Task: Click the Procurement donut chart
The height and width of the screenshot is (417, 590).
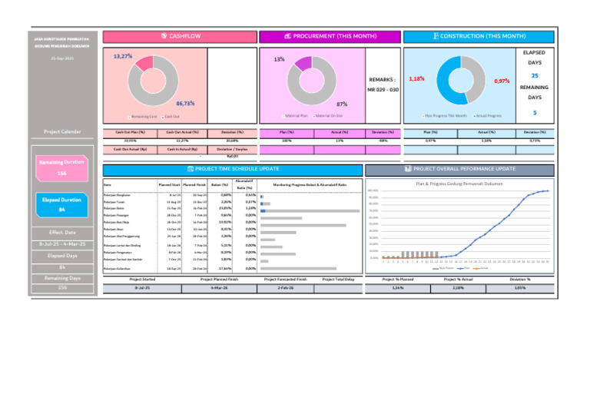Action: (x=312, y=81)
